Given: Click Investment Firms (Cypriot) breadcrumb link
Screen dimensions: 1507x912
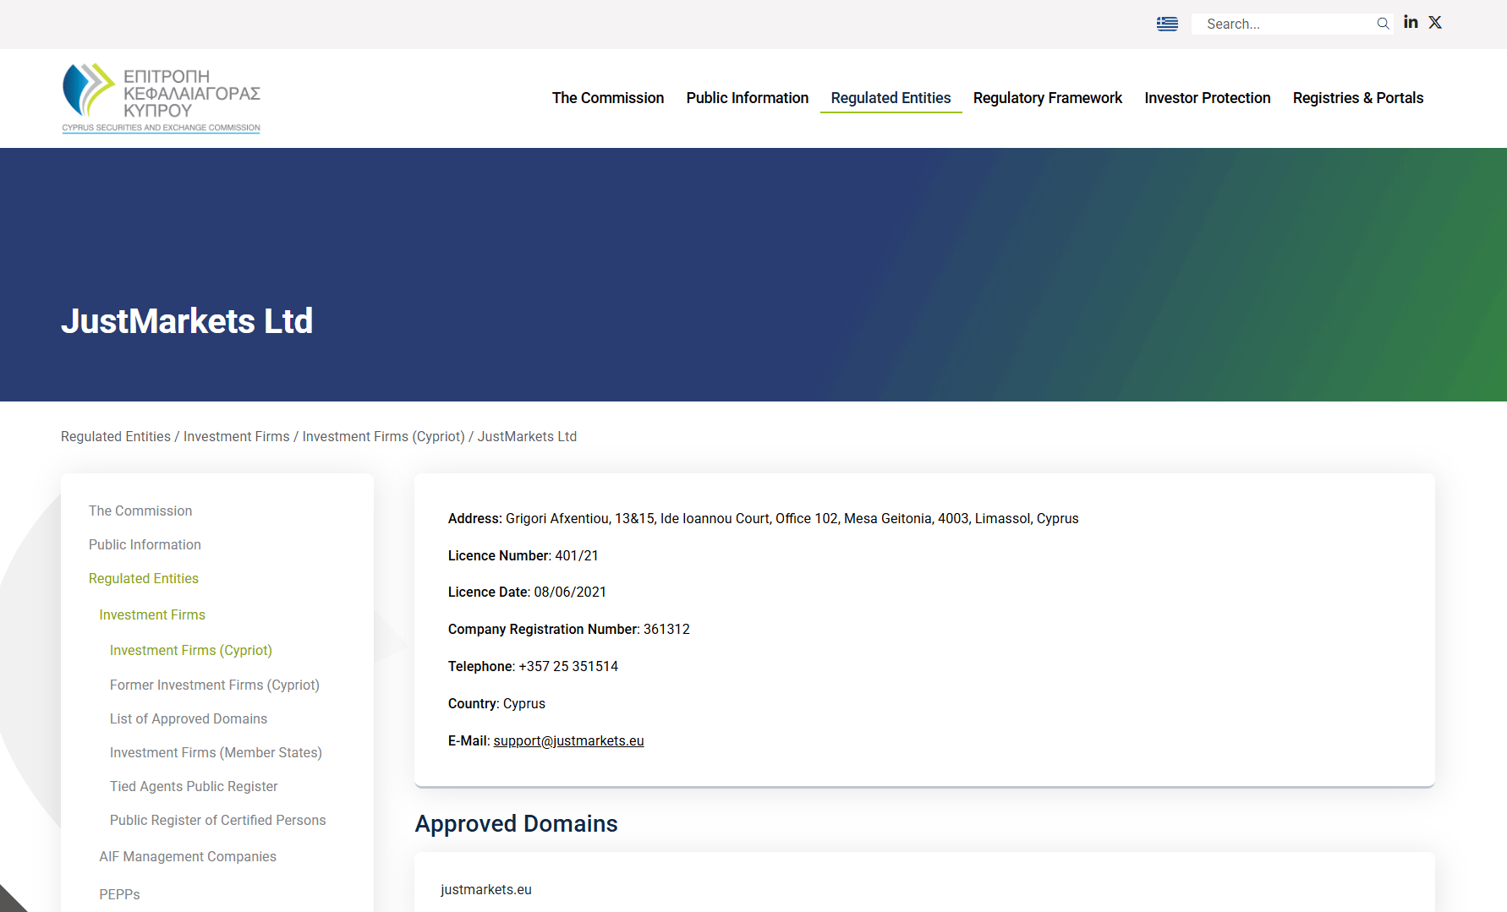Looking at the screenshot, I should pyautogui.click(x=384, y=436).
